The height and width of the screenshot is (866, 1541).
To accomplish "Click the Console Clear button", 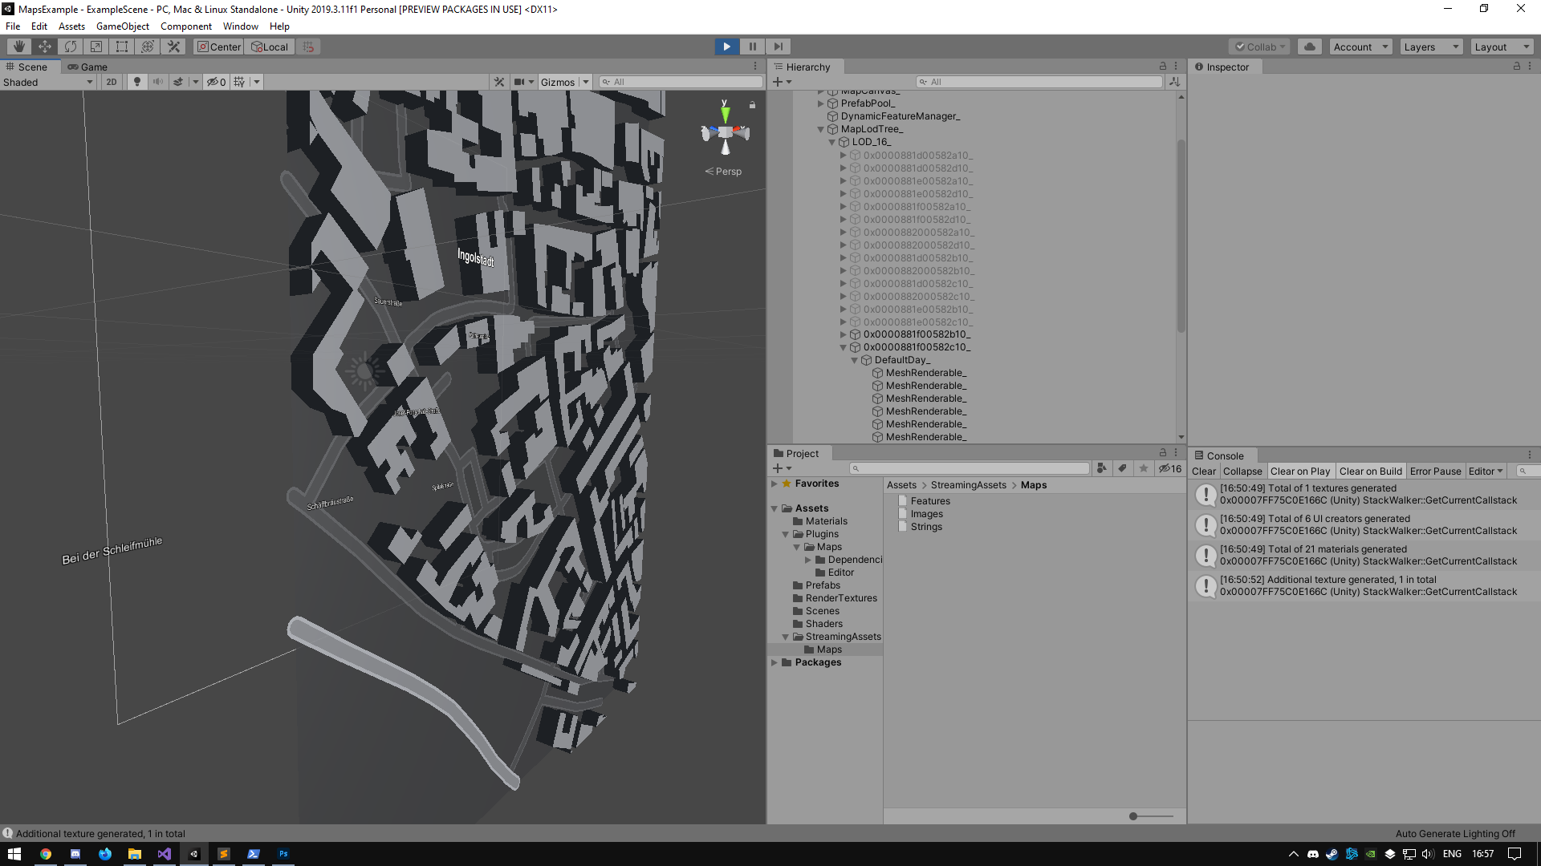I will (1203, 471).
